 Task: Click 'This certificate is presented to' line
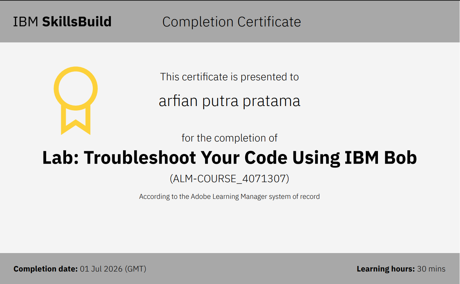click(229, 77)
